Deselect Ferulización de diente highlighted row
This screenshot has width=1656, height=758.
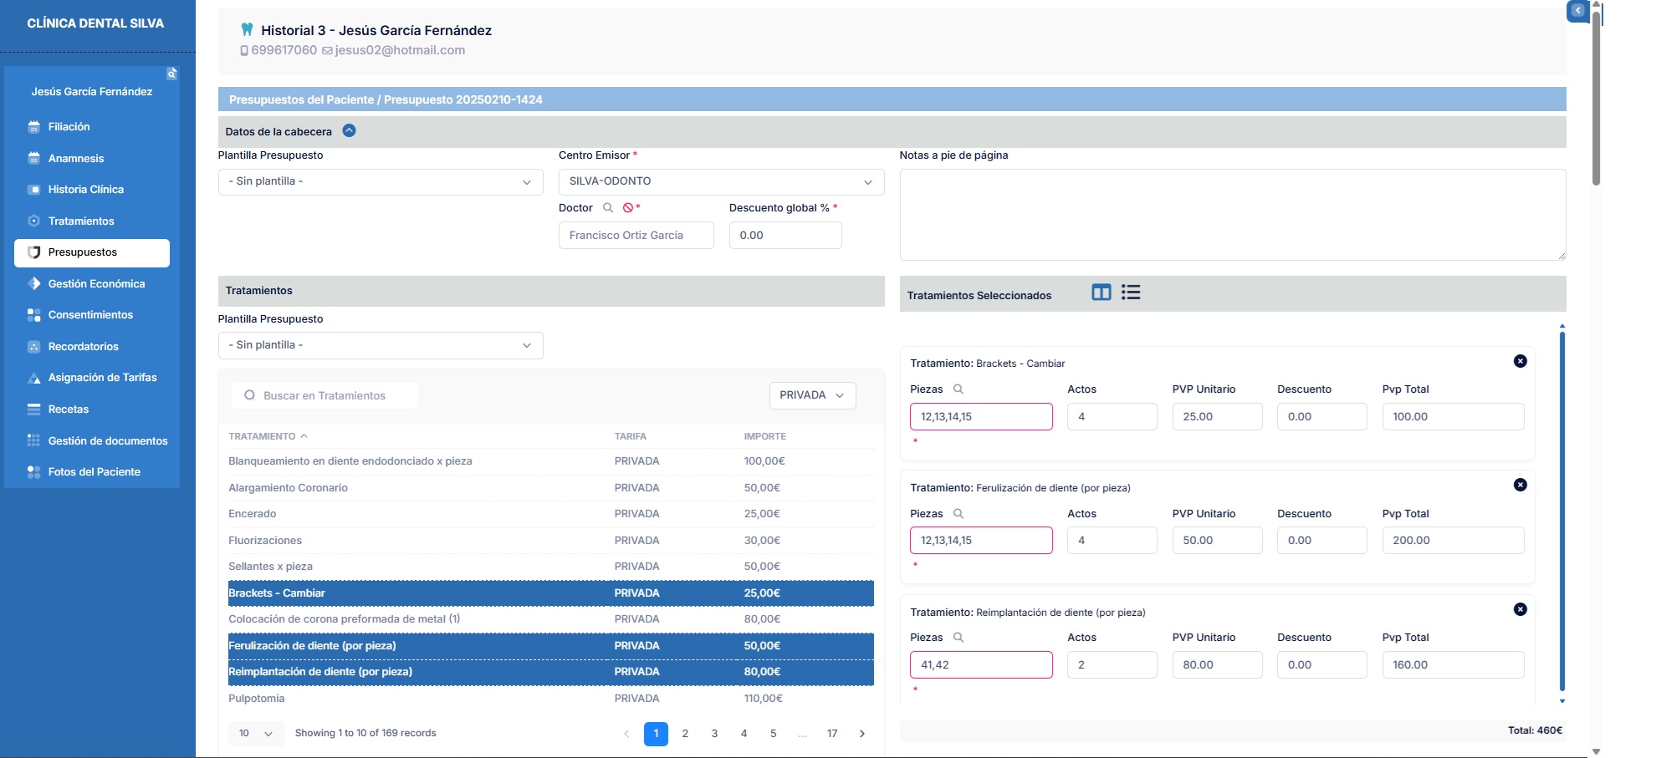(551, 646)
